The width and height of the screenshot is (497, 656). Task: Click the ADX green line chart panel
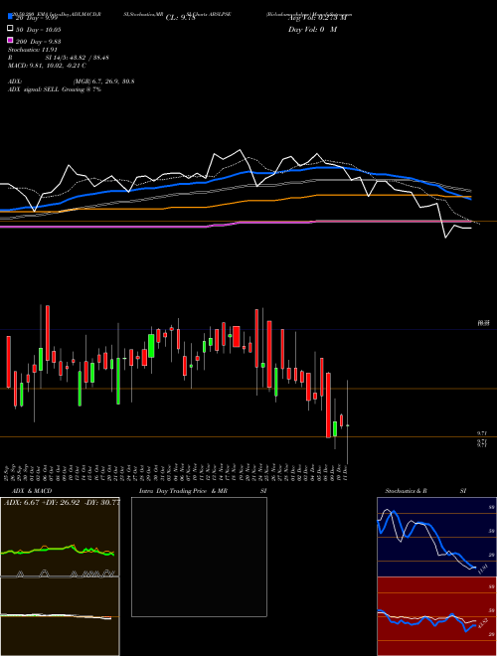click(60, 537)
